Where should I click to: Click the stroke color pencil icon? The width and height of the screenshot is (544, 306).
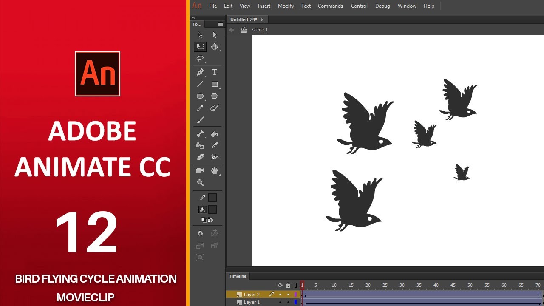[203, 198]
